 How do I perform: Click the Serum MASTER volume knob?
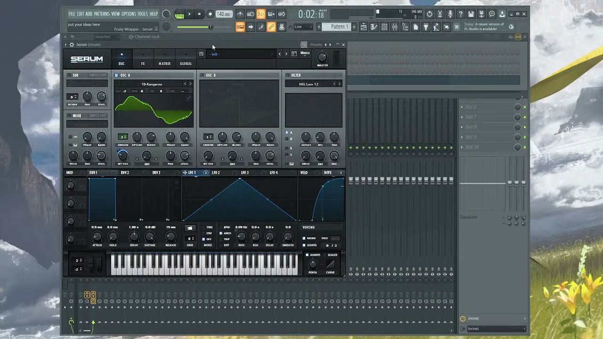322,57
